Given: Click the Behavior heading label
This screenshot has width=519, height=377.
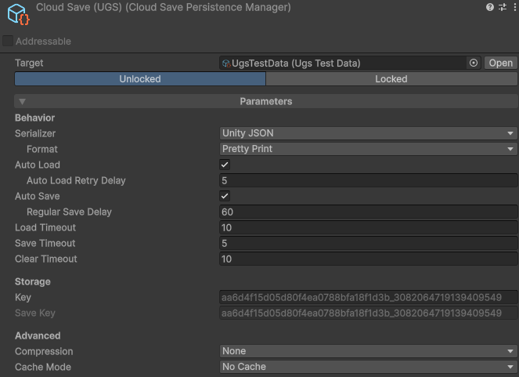Looking at the screenshot, I should tap(34, 118).
